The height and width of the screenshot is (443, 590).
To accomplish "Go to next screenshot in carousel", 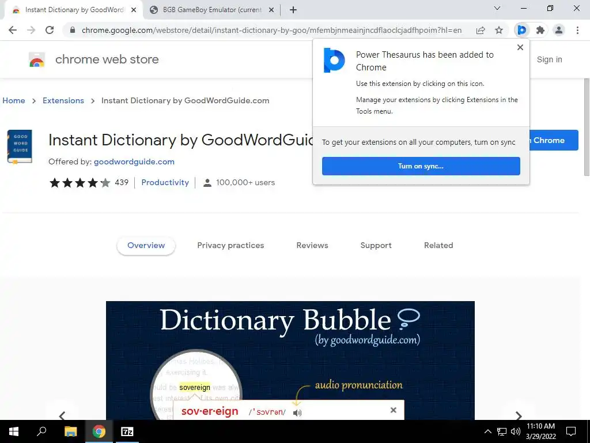I will click(x=519, y=415).
